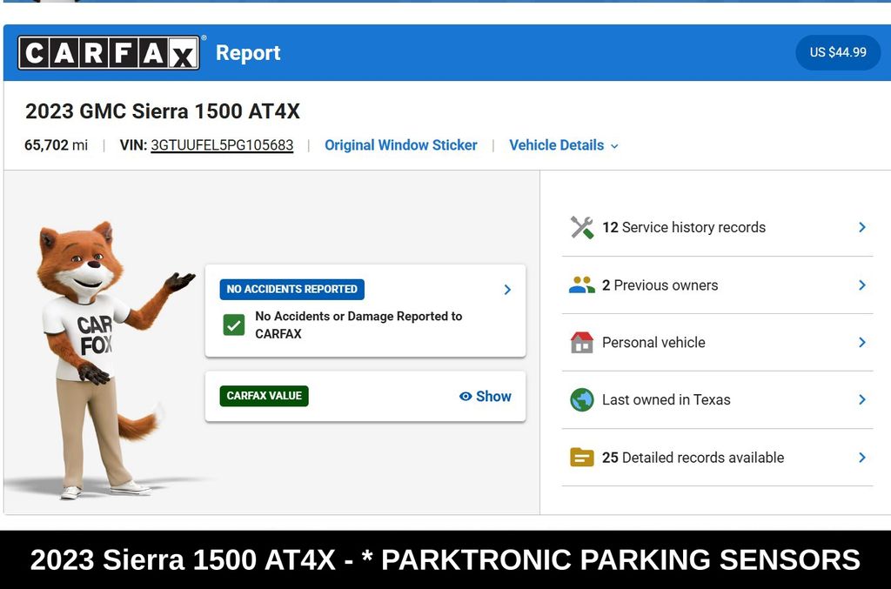Click the house personal vehicle icon
This screenshot has height=589, width=891.
pyautogui.click(x=581, y=343)
